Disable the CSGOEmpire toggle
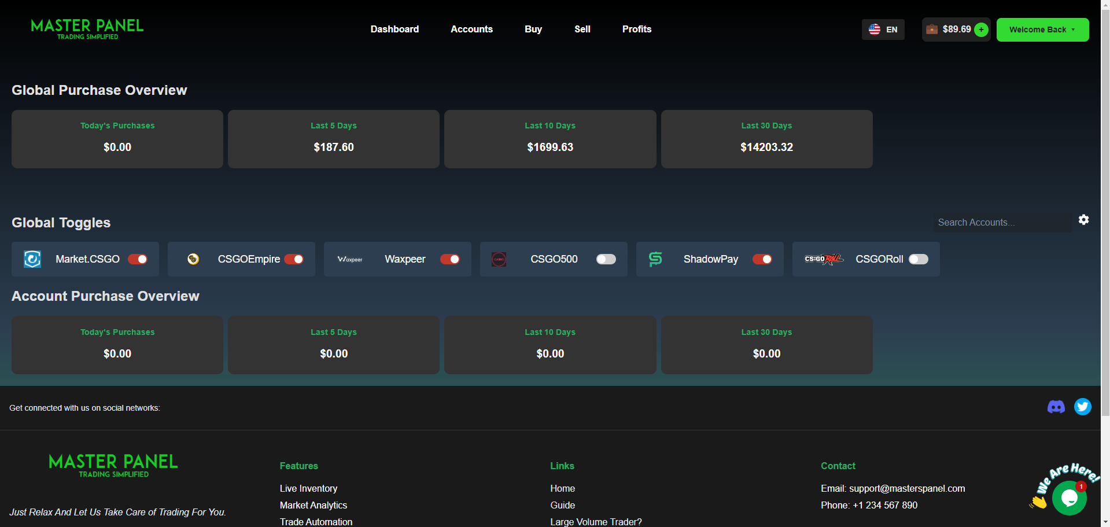Screen dimensions: 1110x527 [294, 259]
